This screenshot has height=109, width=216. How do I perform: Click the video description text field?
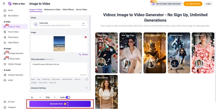click(x=59, y=70)
